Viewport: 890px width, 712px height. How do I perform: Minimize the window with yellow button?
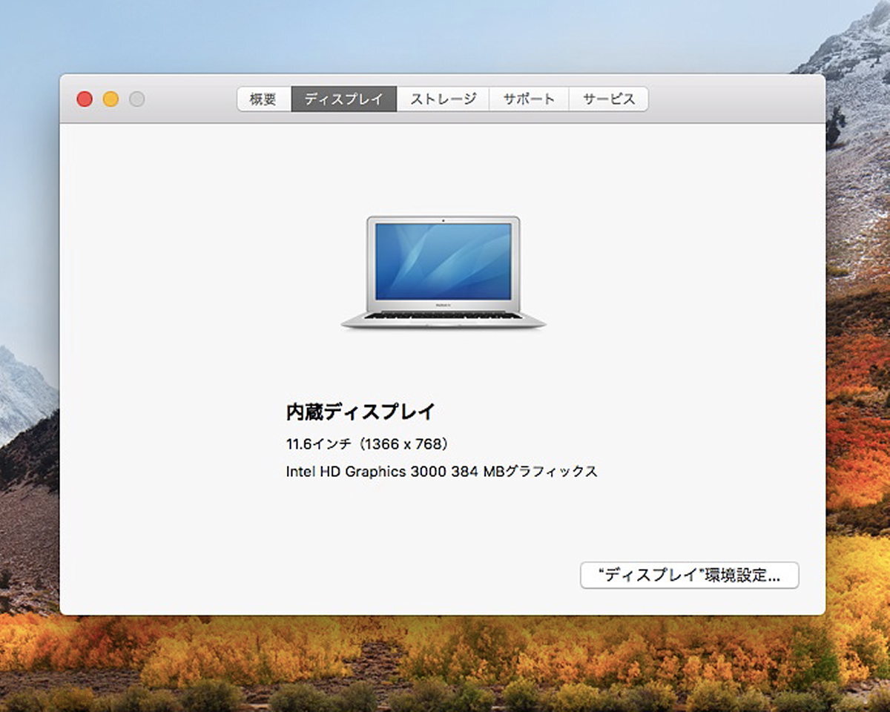(111, 99)
